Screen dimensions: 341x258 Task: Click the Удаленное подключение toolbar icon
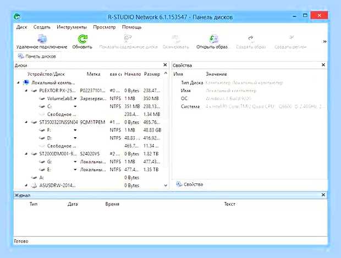coord(42,39)
